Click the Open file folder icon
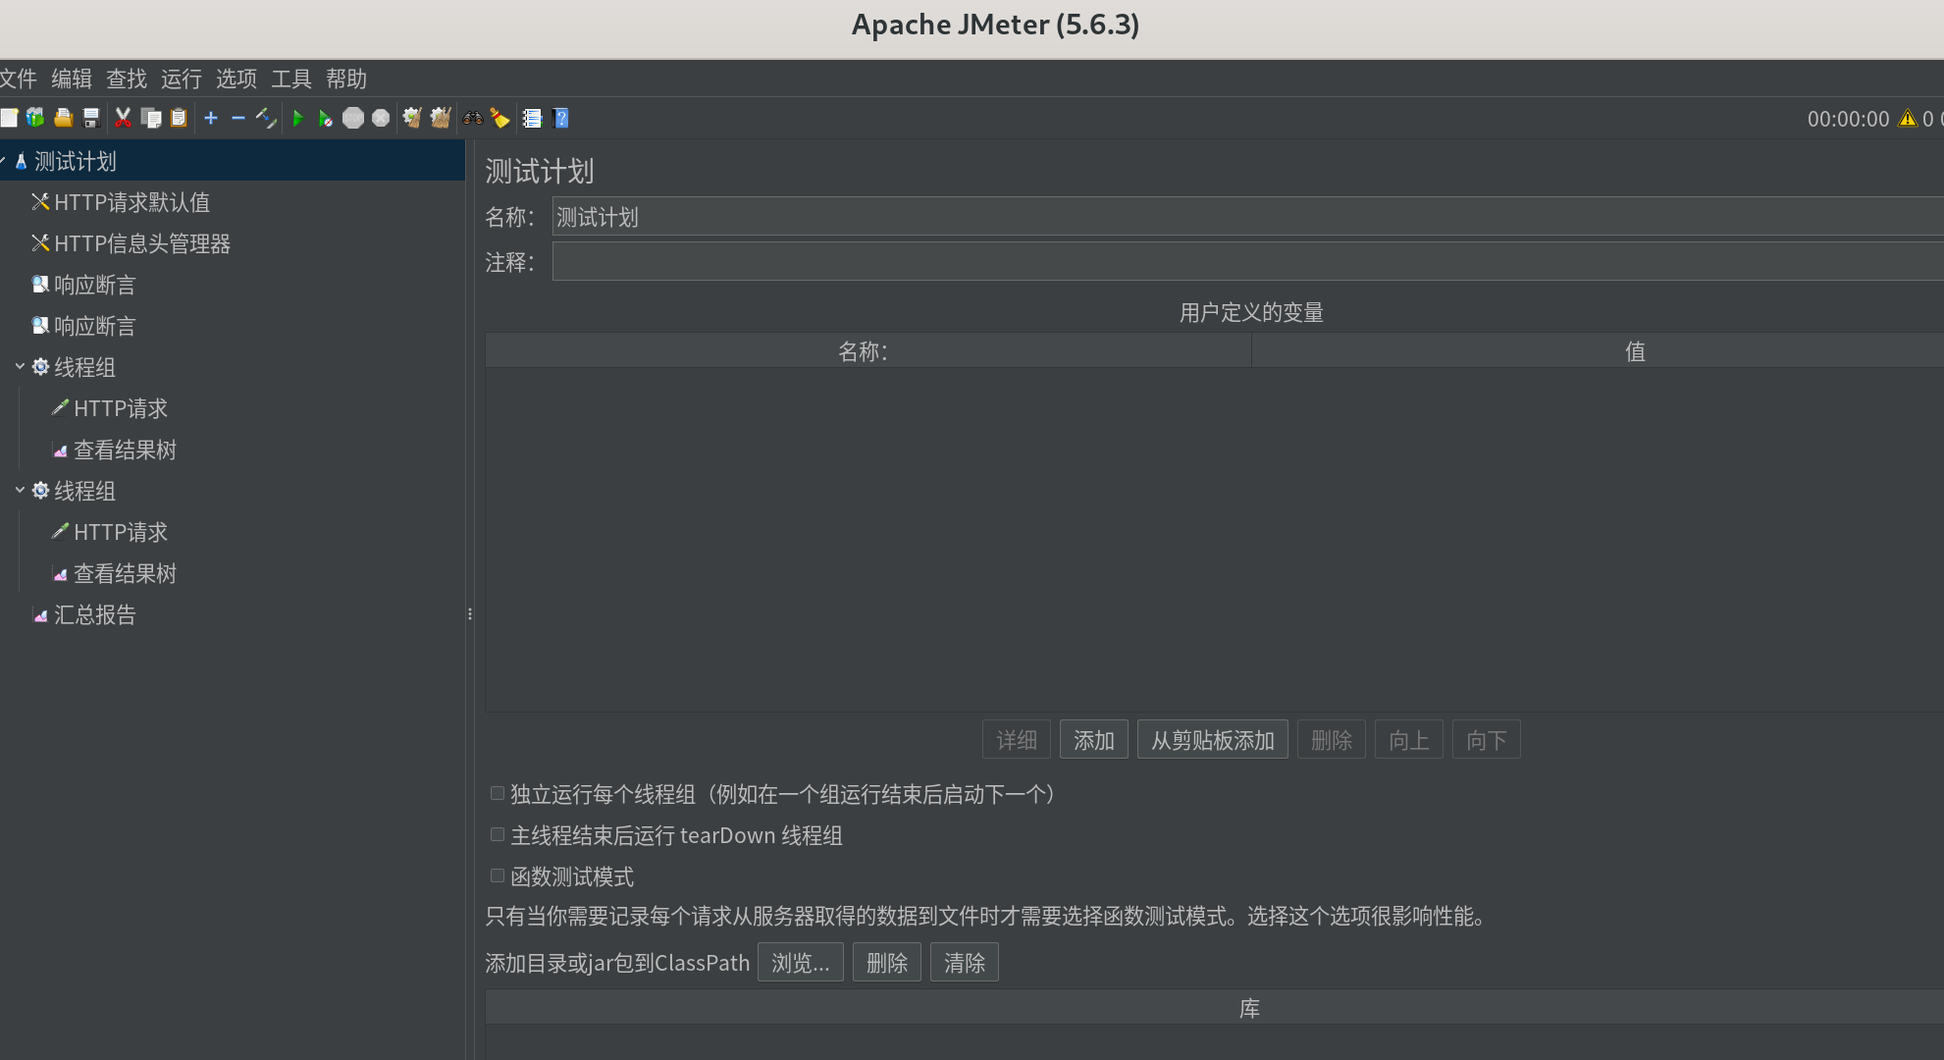 click(64, 118)
